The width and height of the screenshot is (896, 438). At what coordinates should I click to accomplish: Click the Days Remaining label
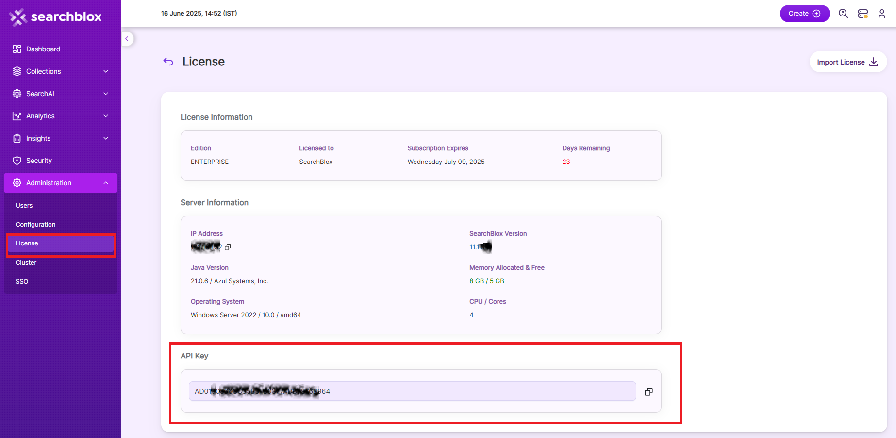pos(586,148)
